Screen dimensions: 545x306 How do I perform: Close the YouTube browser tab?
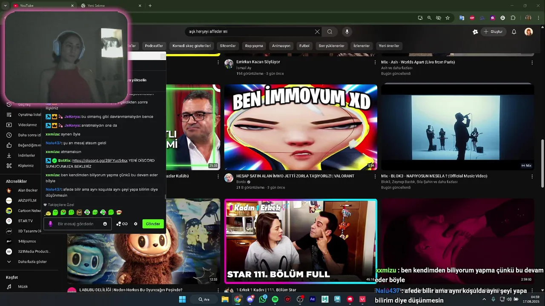[x=72, y=6]
